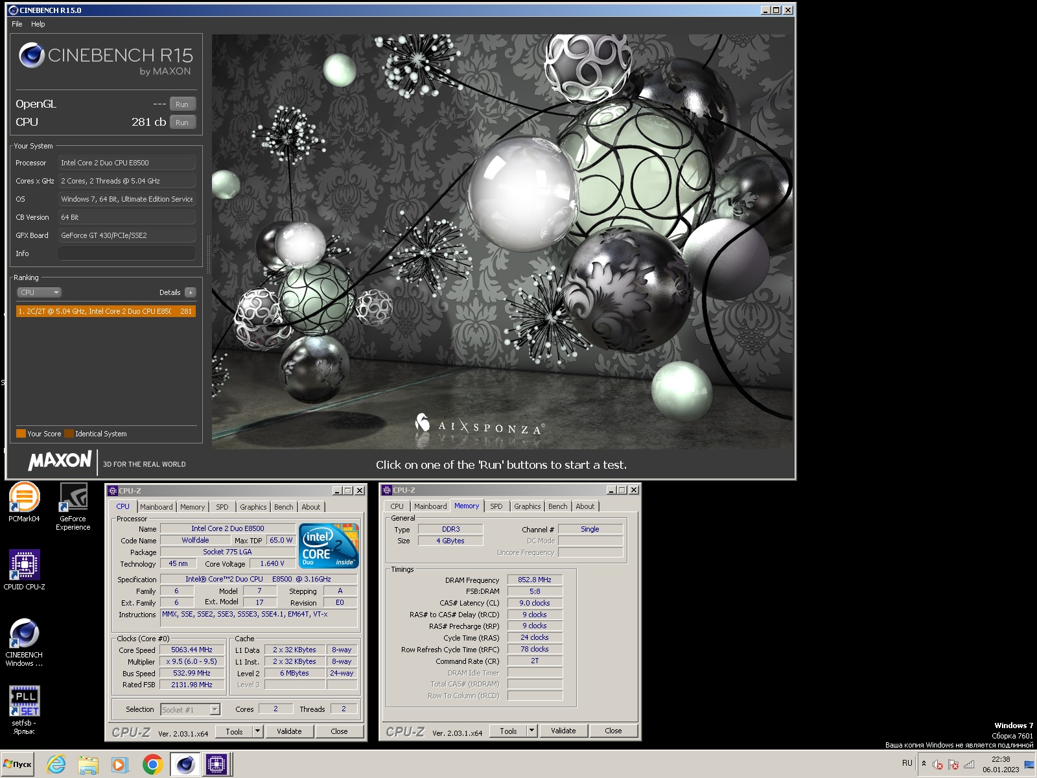Expand Tools arrow in left CPU-Z
The height and width of the screenshot is (778, 1037).
[257, 731]
